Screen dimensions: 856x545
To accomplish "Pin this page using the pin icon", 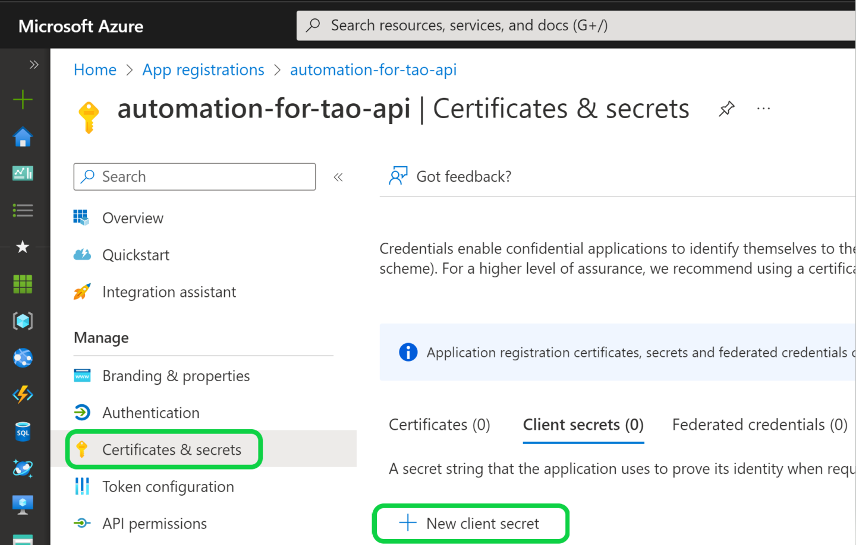I will (x=726, y=109).
